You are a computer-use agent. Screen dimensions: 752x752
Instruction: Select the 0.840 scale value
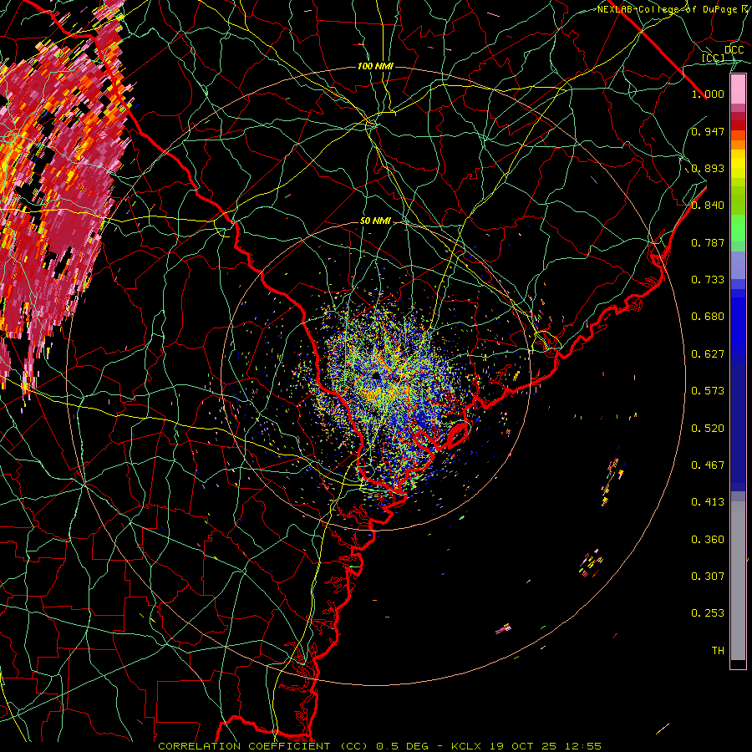pyautogui.click(x=708, y=206)
